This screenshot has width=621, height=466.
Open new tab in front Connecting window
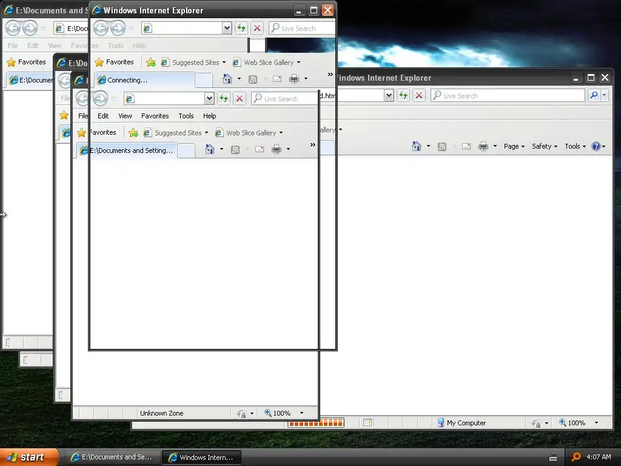[204, 80]
